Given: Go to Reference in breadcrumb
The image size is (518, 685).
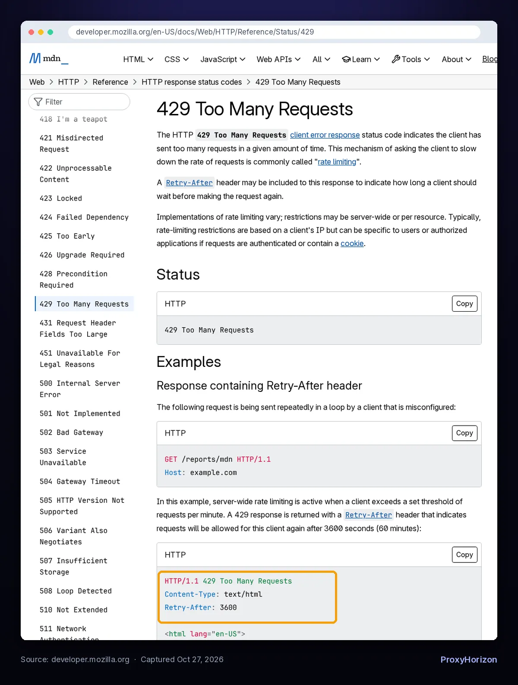Looking at the screenshot, I should [x=110, y=82].
